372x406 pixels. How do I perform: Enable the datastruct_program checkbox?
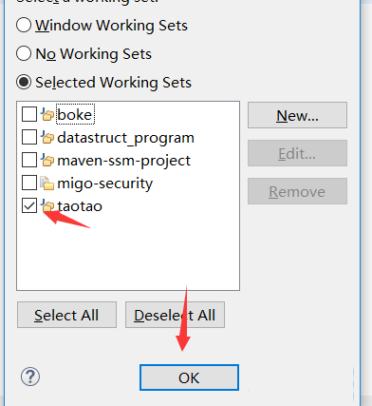pos(29,137)
